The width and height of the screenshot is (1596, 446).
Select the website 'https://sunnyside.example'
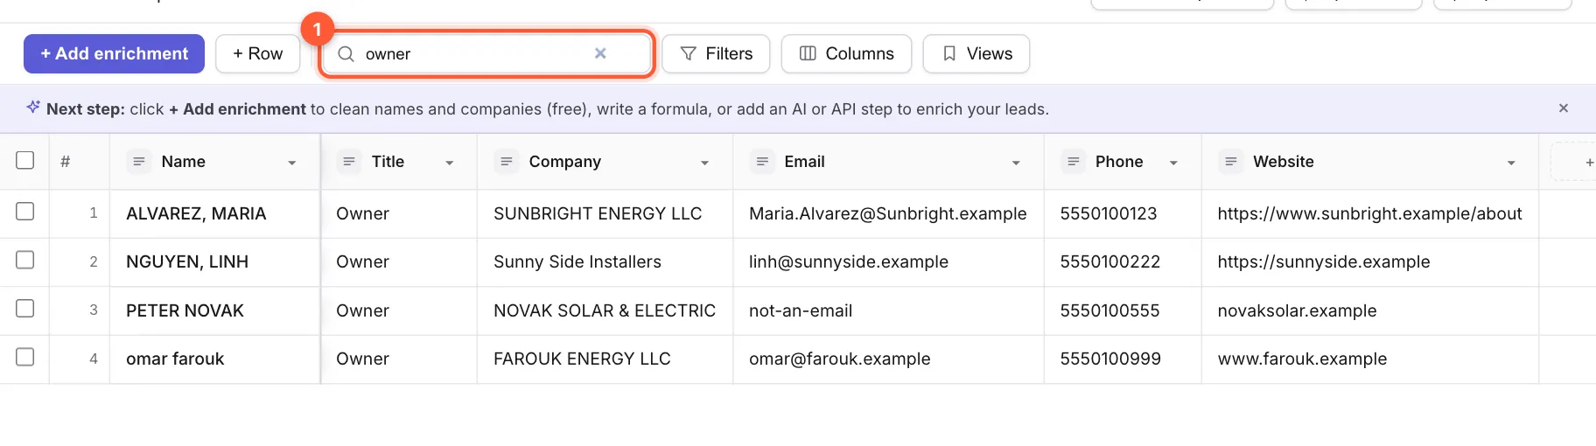(x=1370, y=262)
